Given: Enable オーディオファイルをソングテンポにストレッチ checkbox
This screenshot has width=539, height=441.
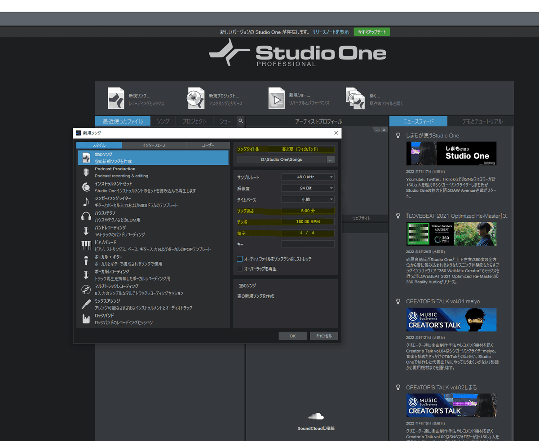Looking at the screenshot, I should click(240, 259).
